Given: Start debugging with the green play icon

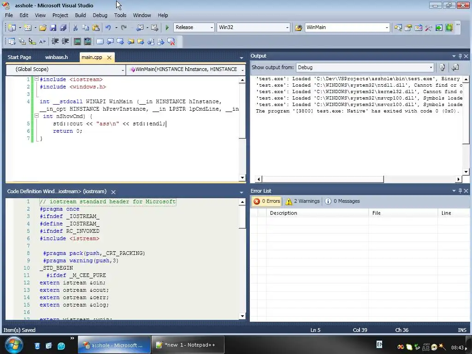Looking at the screenshot, I should [x=167, y=27].
